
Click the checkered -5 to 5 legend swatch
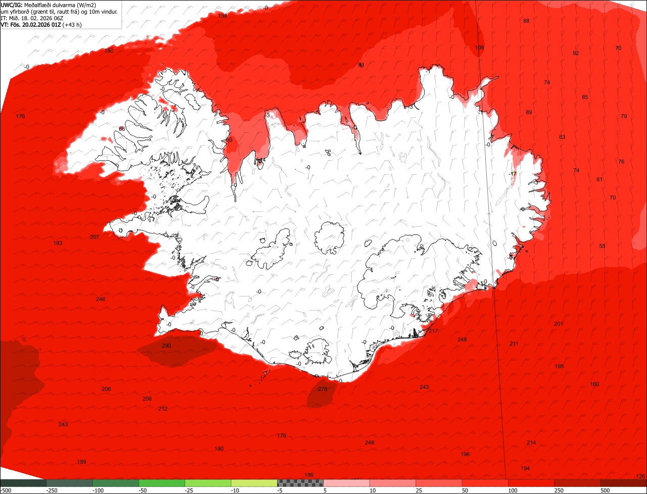[x=300, y=483]
